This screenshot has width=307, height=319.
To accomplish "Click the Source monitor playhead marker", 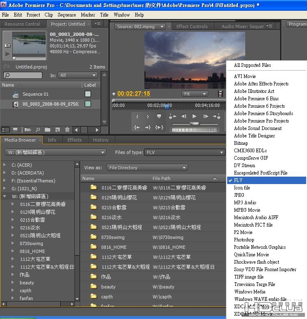I will 167,106.
